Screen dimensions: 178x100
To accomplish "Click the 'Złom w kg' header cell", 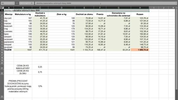I will click(x=61, y=14).
